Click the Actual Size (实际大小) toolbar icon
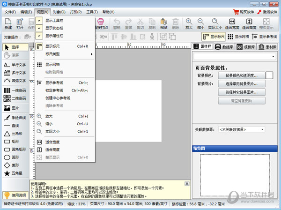Image resolution: width=281 pixels, height=210 pixels. pyautogui.click(x=215, y=24)
